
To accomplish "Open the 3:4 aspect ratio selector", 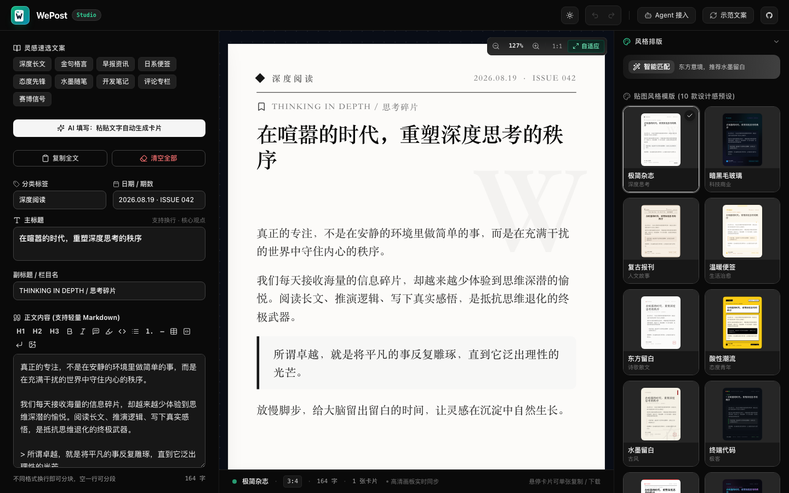I will pyautogui.click(x=293, y=481).
